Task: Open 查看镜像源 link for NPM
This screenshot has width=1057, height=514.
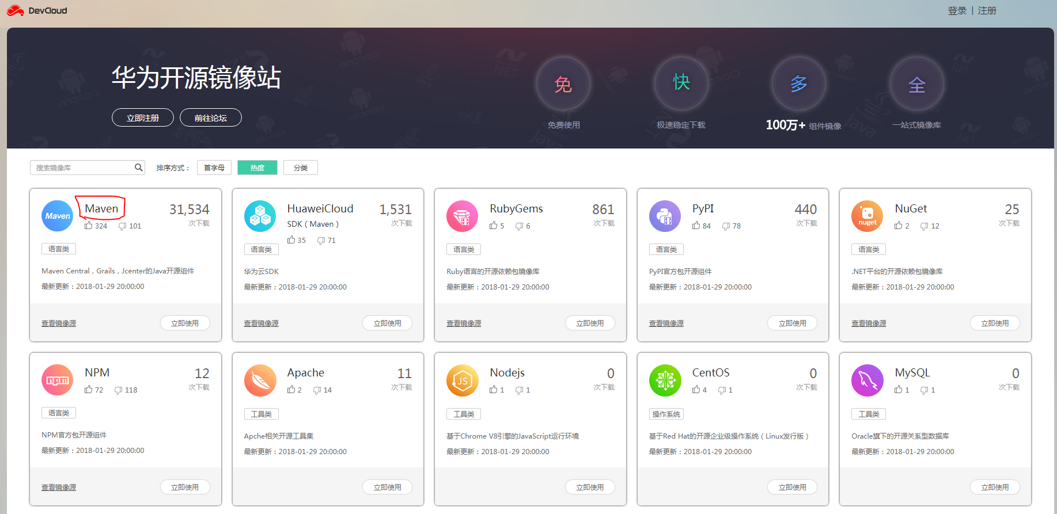Action: (59, 488)
